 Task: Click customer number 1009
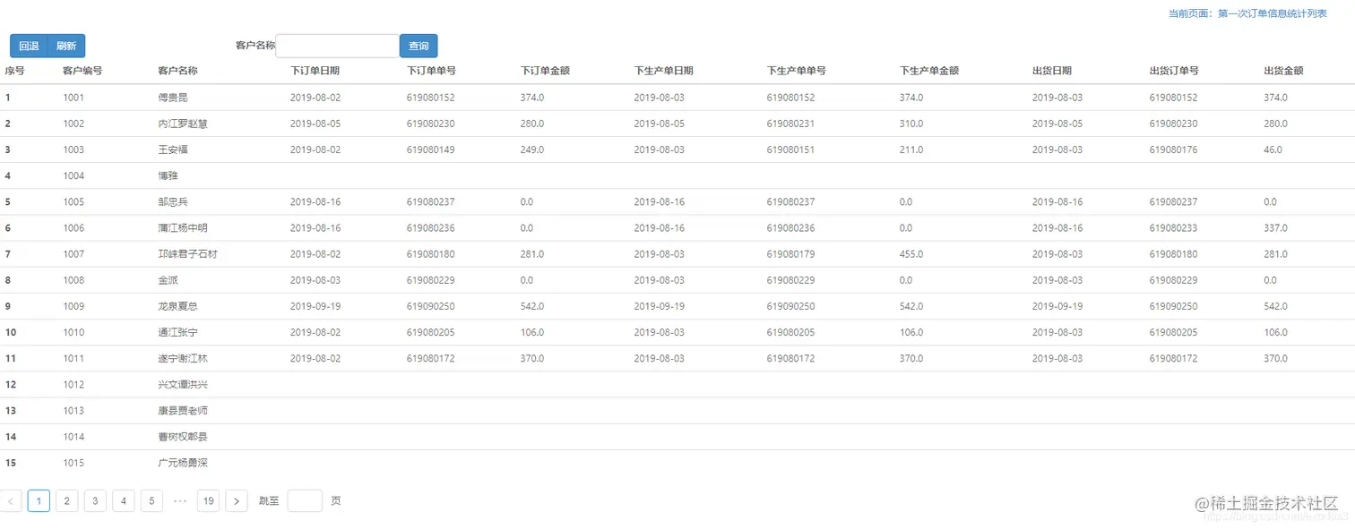pos(73,306)
